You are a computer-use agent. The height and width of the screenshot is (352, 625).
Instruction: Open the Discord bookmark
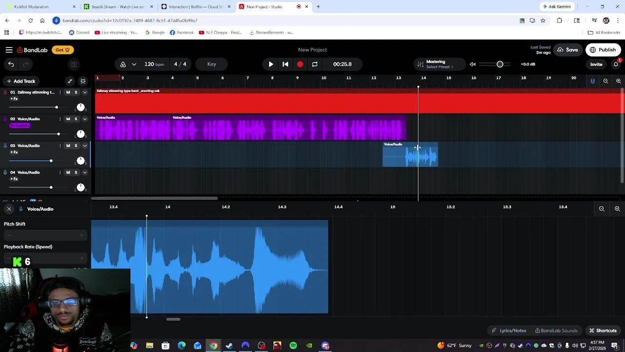(79, 32)
